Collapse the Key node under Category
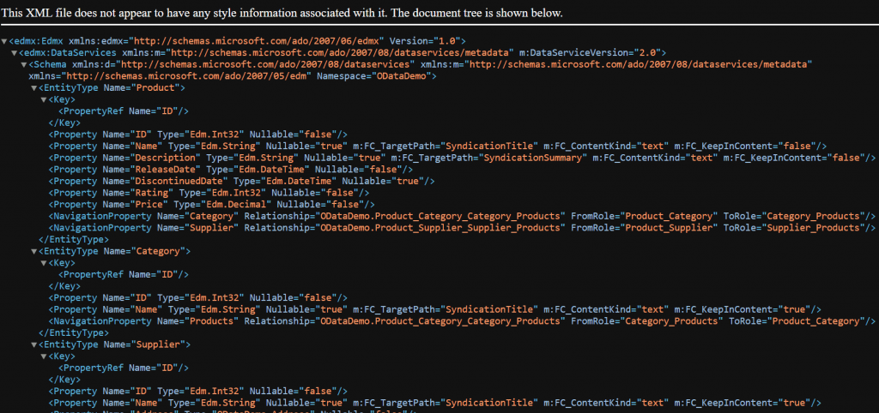This screenshot has width=879, height=413. 44,263
